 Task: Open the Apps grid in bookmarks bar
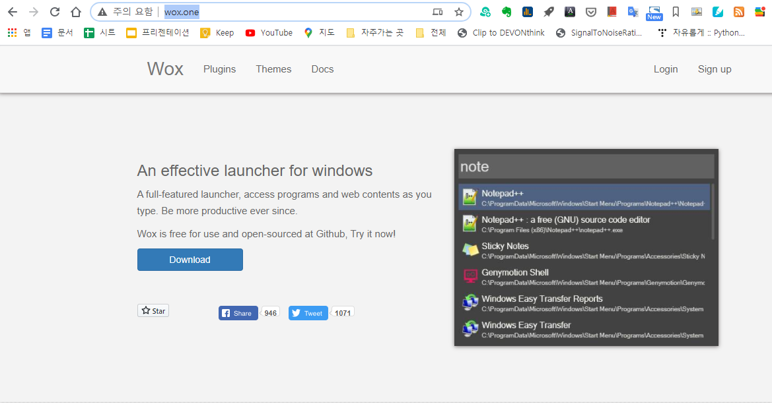pos(18,32)
